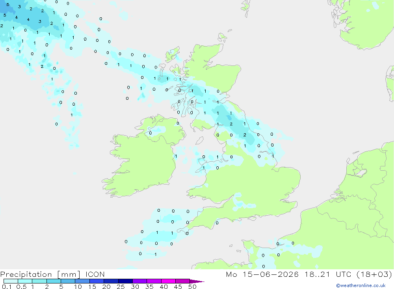394x289 pixels.
Task: Click the legend value '20'
Action: tap(106, 287)
